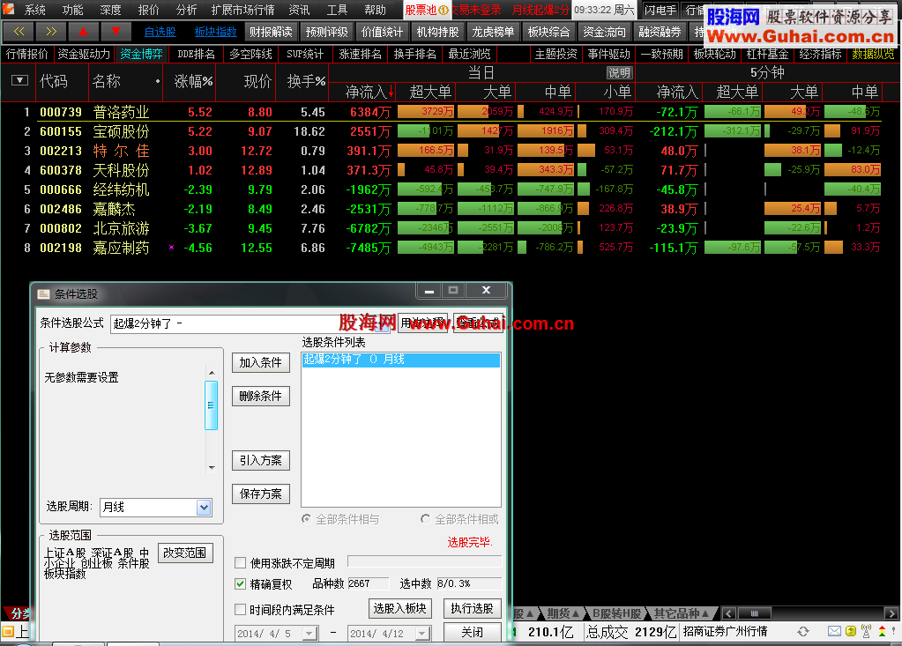Click the yellow coin icon in status bar

pos(851,632)
